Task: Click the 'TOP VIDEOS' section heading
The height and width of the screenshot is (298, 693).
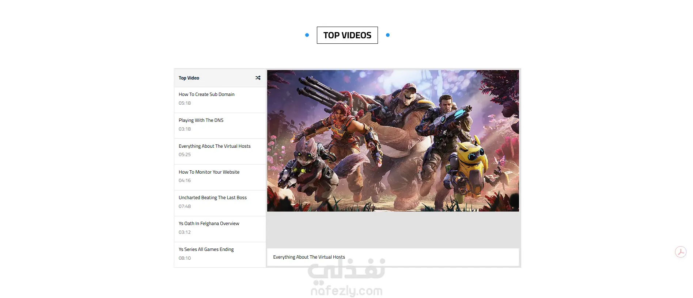Action: [347, 35]
